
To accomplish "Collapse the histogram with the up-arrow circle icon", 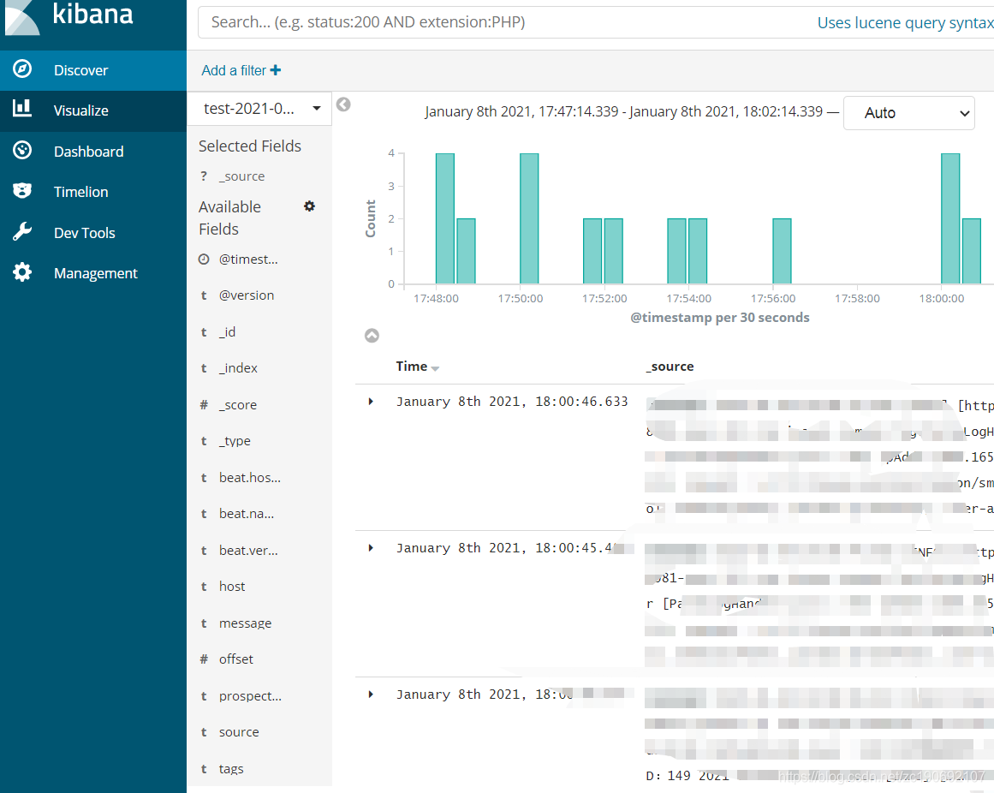I will [x=372, y=336].
